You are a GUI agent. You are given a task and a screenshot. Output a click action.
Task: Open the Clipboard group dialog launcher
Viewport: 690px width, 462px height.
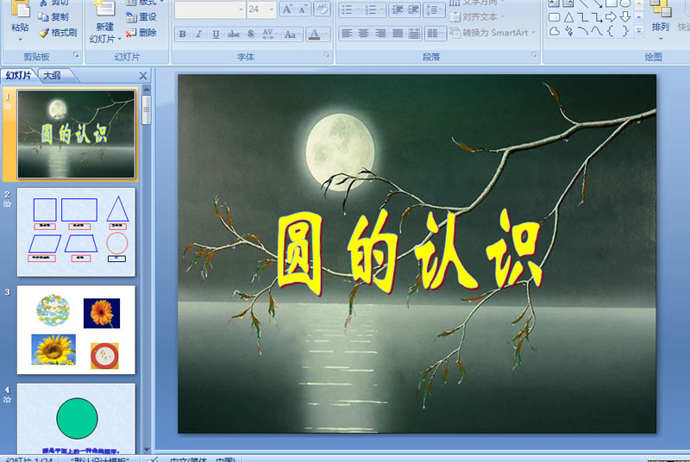tap(76, 55)
